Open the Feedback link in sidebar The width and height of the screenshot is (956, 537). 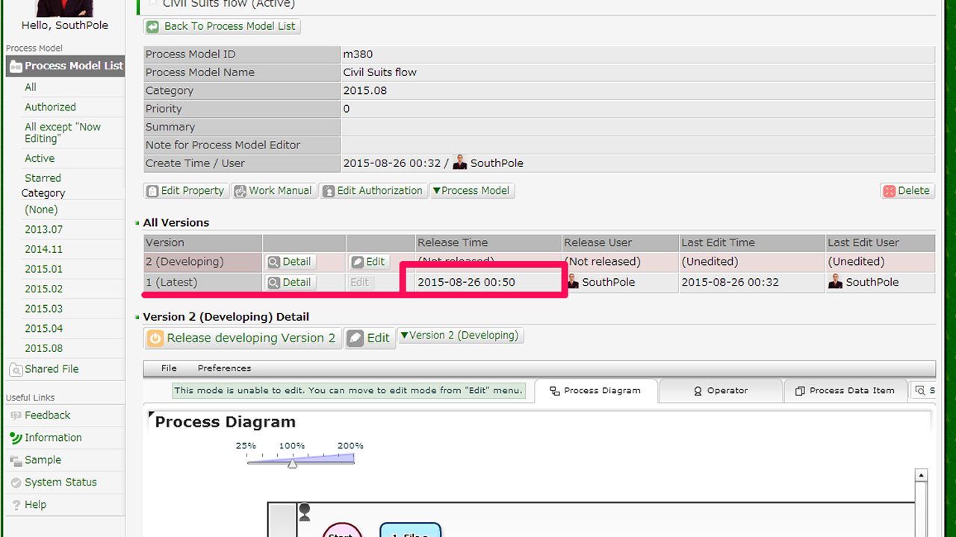click(47, 415)
